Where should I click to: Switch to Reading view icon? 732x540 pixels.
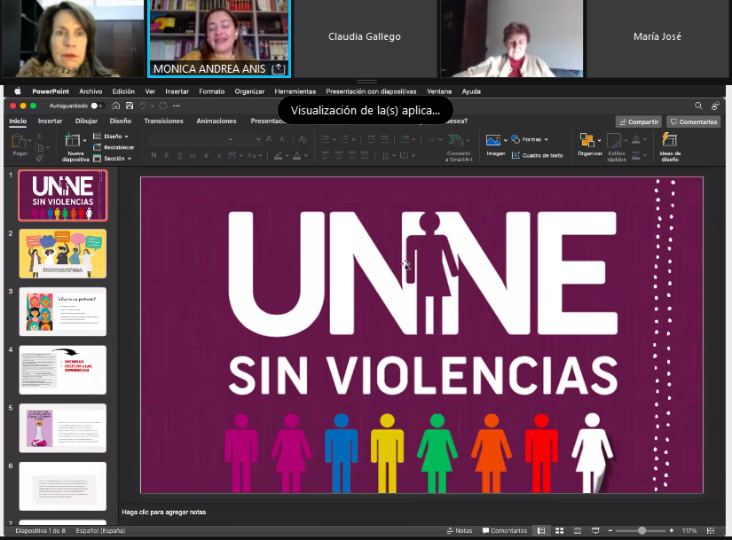(x=578, y=530)
